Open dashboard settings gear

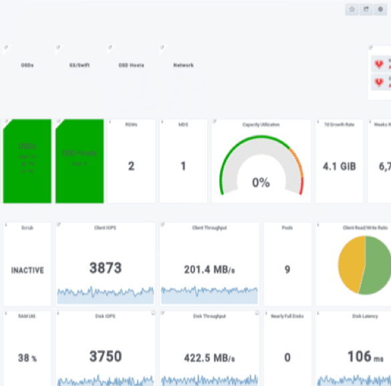[380, 9]
